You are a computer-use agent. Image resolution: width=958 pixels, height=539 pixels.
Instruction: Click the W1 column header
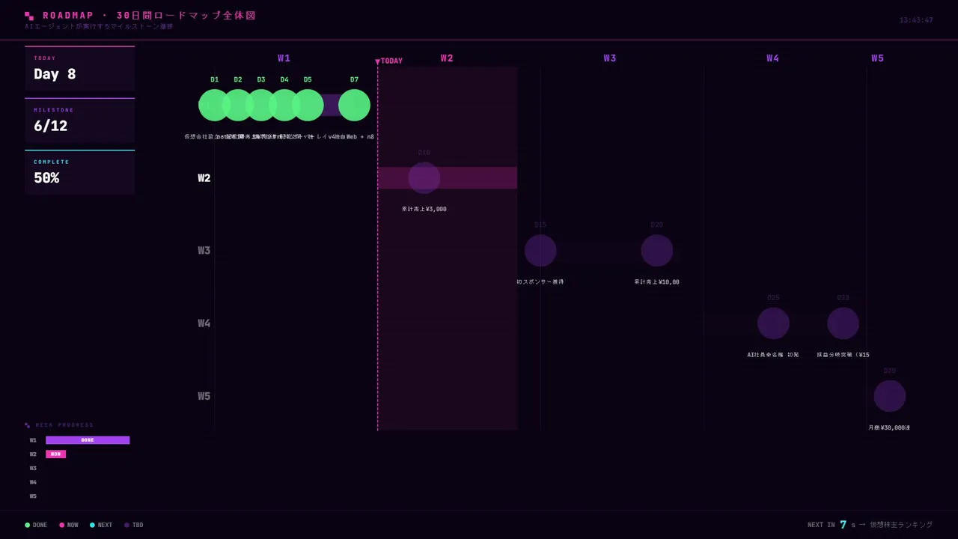(284, 58)
